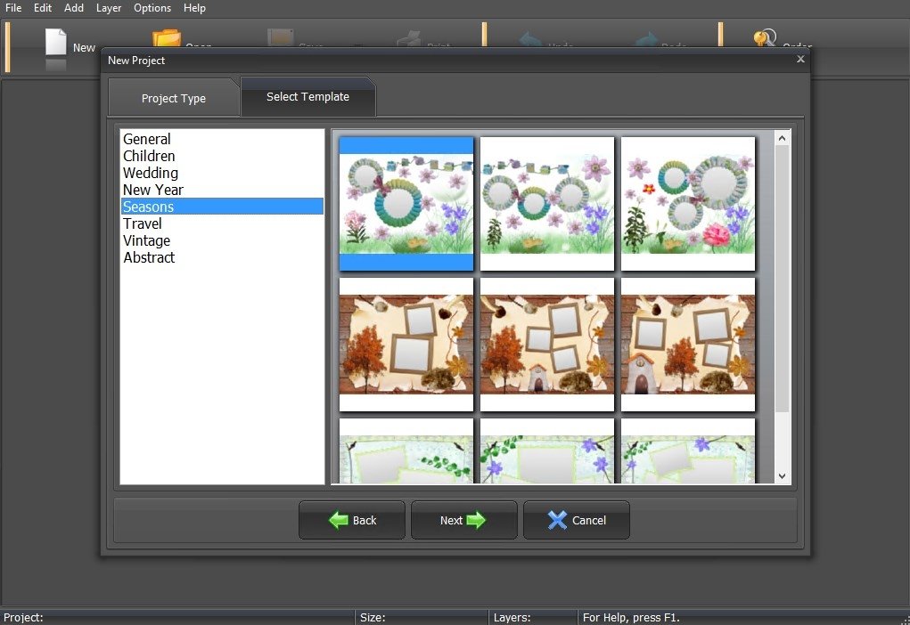Select autumn template with two photo frames

[x=406, y=345]
